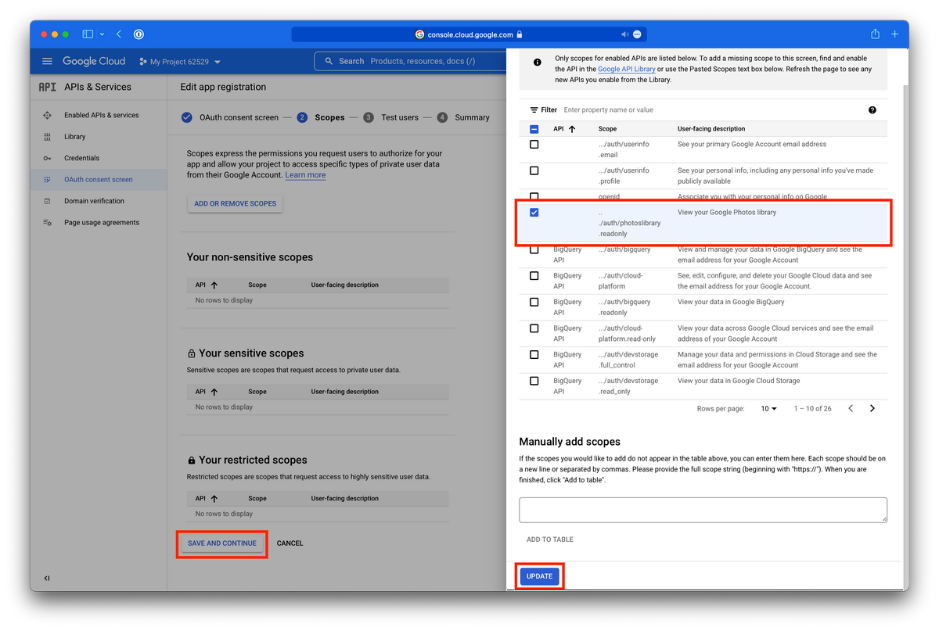The height and width of the screenshot is (631, 939).
Task: Sort scopes panel table by API arrow
Action: (x=572, y=129)
